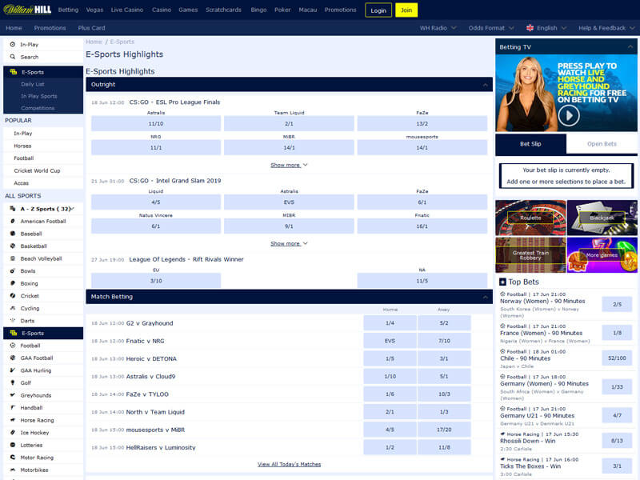Collapse the Betting TV panel

630,47
